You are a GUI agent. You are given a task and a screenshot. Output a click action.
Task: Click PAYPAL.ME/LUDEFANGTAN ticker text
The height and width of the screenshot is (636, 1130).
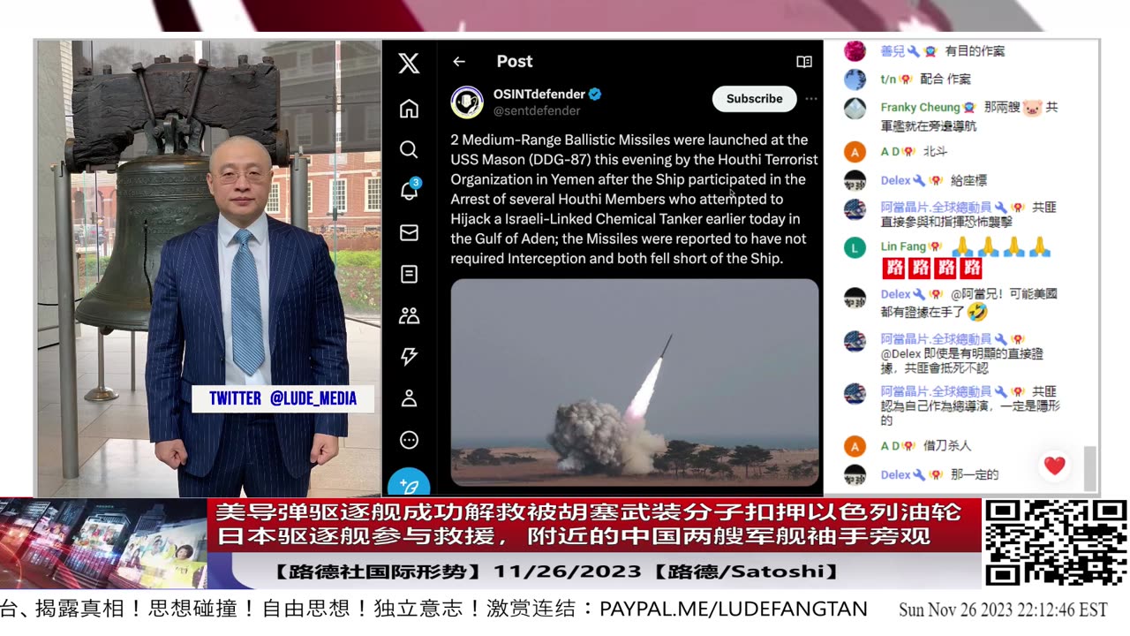[733, 609]
